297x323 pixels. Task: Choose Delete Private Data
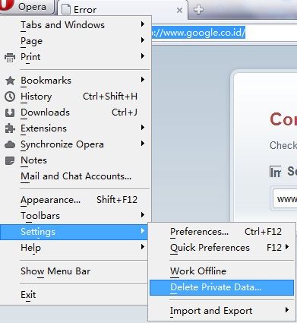tap(222, 287)
